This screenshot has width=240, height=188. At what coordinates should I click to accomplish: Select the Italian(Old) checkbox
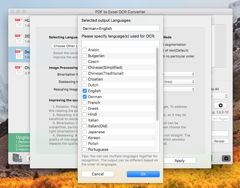click(x=85, y=126)
